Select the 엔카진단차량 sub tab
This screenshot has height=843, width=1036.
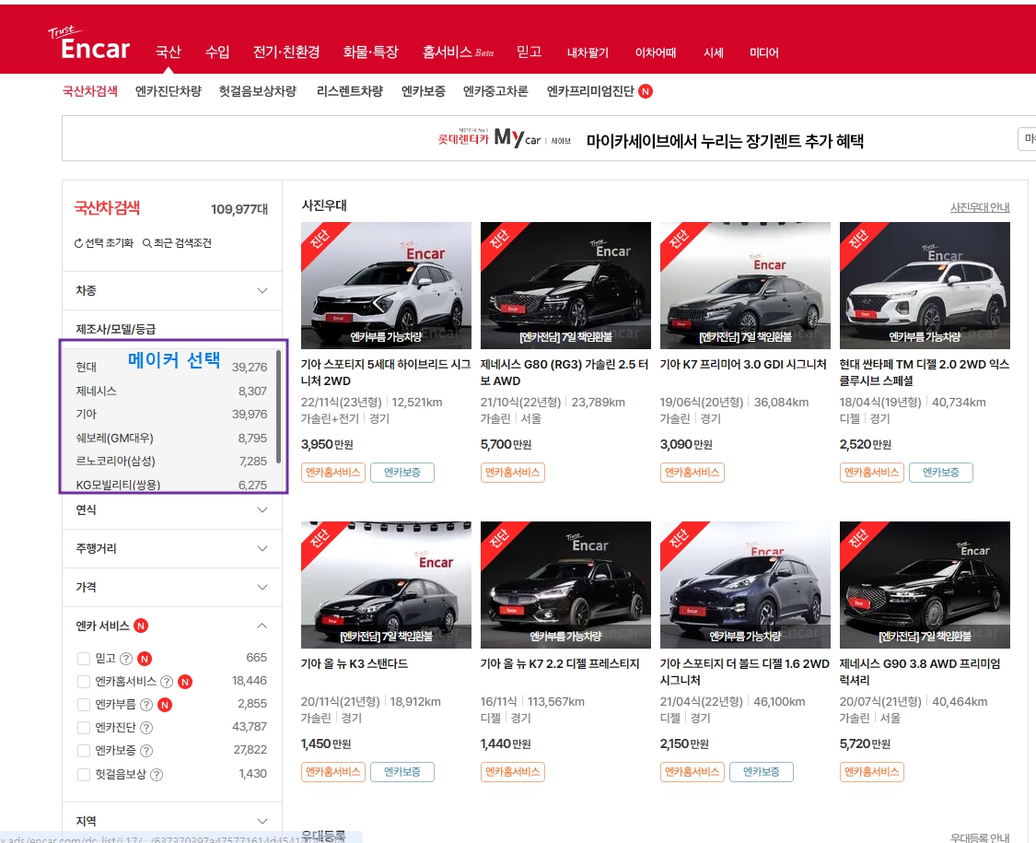[x=169, y=91]
